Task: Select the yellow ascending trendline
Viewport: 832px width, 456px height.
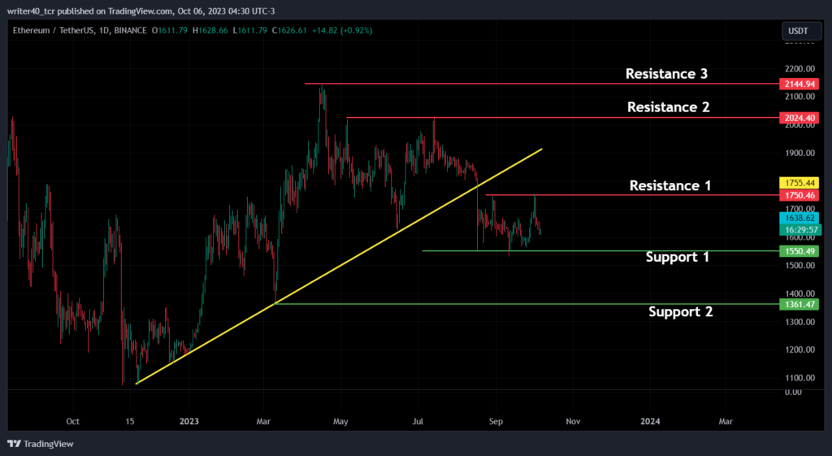Action: [x=339, y=267]
